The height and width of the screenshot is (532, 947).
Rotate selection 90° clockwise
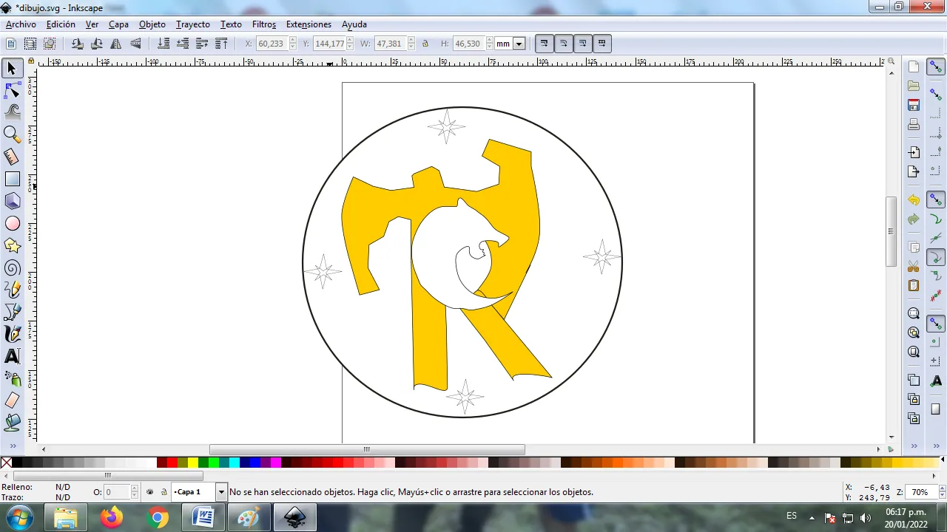click(x=96, y=44)
